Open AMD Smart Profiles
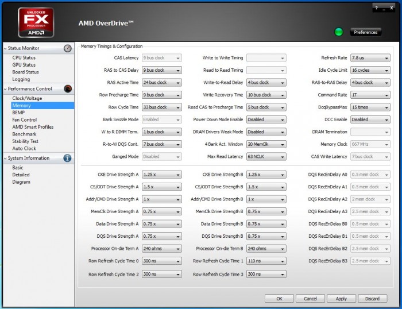This screenshot has width=402, height=309. click(x=33, y=127)
